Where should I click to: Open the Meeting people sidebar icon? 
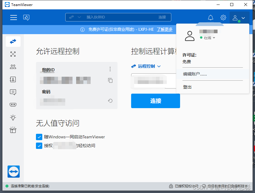tap(13, 67)
